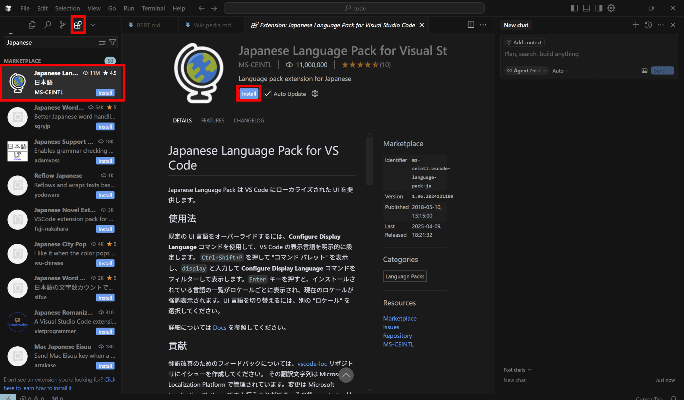Open the Source Control icon
Viewport: 684px width, 400px height.
click(x=62, y=25)
